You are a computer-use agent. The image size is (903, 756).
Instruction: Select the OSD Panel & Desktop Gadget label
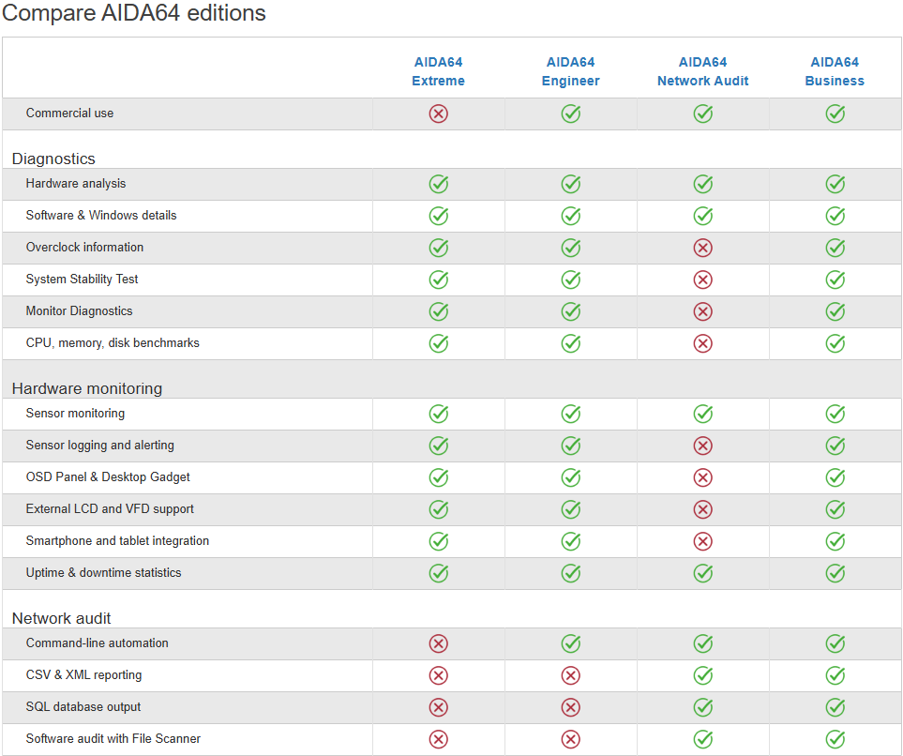(108, 477)
